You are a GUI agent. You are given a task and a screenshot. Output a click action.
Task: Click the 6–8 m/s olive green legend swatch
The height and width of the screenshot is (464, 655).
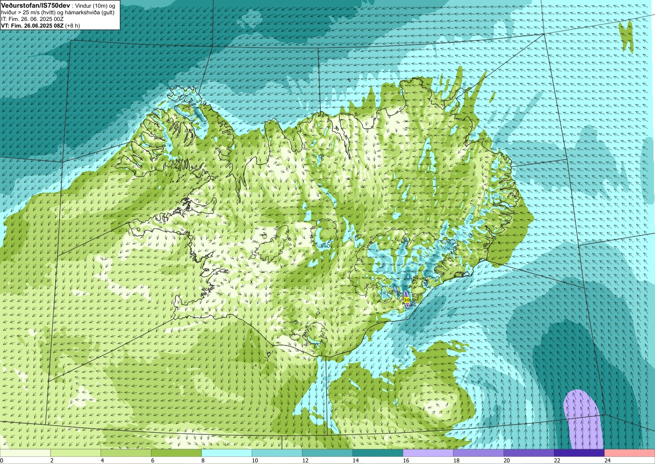pyautogui.click(x=177, y=453)
